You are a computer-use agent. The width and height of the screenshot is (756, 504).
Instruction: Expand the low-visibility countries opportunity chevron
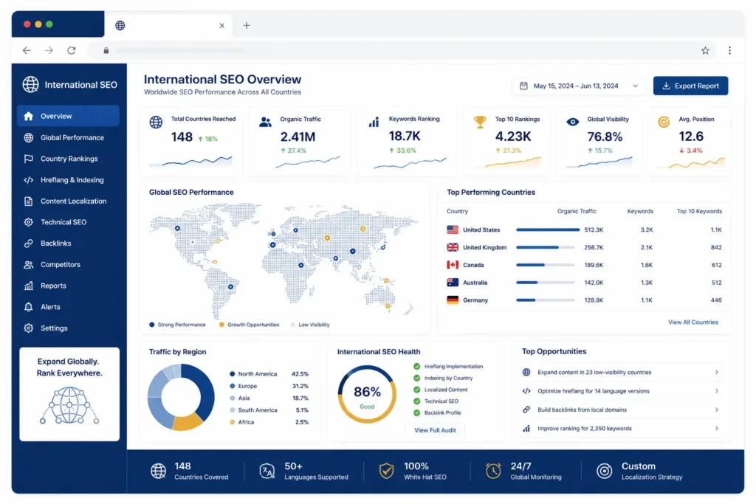click(717, 373)
